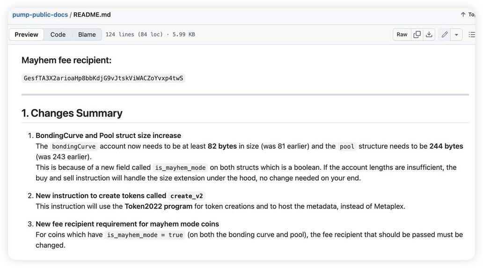
Task: Click the Mayhem fee recipient address code
Action: (103, 78)
